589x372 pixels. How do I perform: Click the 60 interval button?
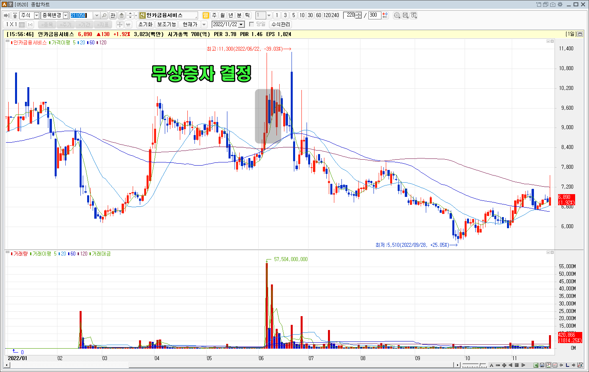pos(318,15)
